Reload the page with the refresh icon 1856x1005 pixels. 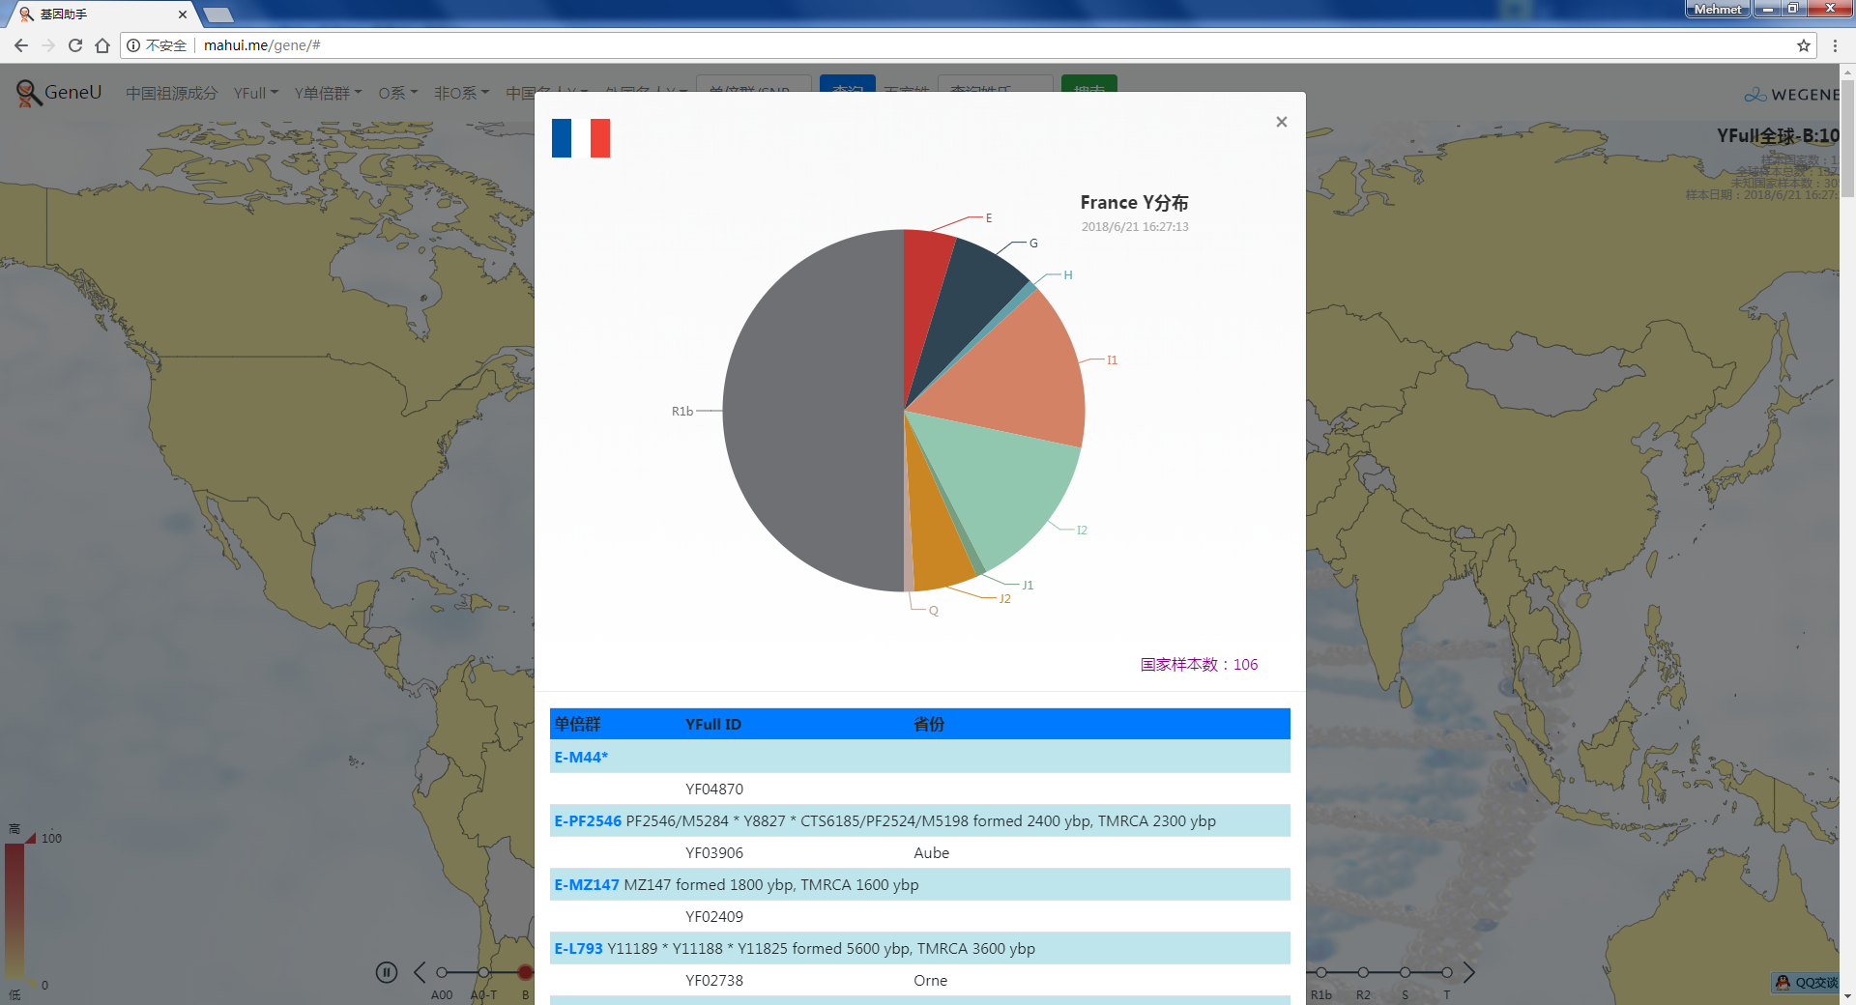tap(75, 45)
